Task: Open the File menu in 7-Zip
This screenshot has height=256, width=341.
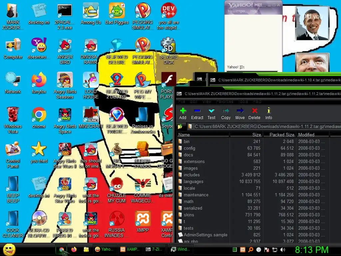Action: coord(181,102)
